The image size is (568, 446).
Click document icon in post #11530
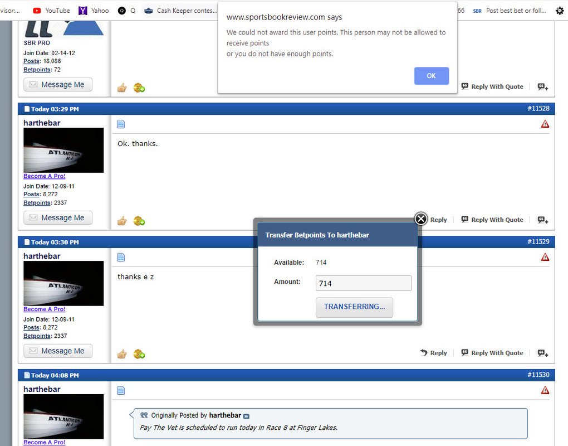point(121,390)
